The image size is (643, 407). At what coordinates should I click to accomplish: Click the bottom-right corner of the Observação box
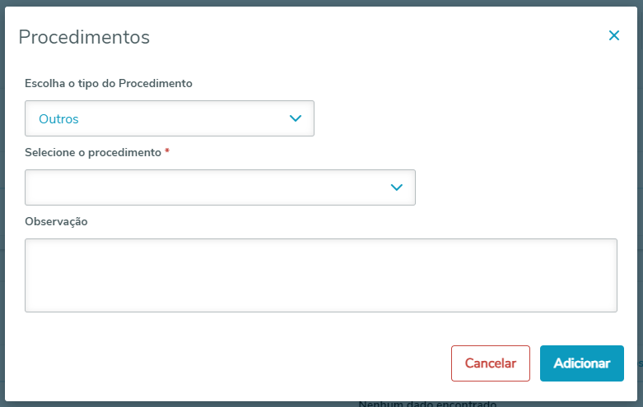(613, 308)
